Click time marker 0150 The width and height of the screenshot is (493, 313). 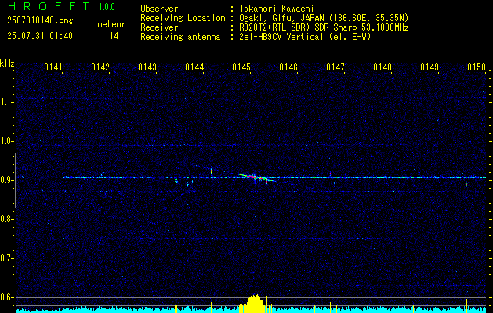click(x=477, y=67)
